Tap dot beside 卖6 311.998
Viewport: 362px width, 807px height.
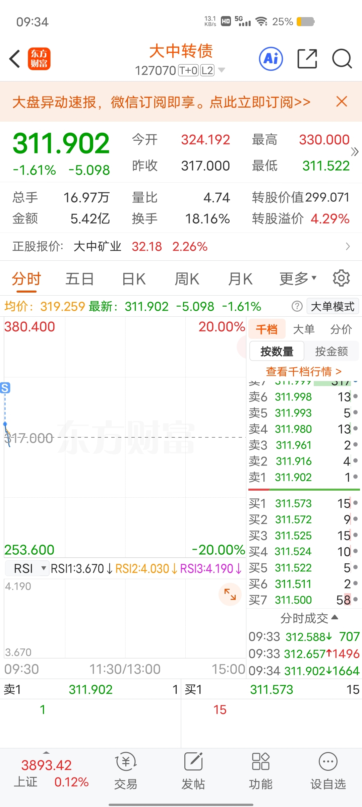coord(355,396)
